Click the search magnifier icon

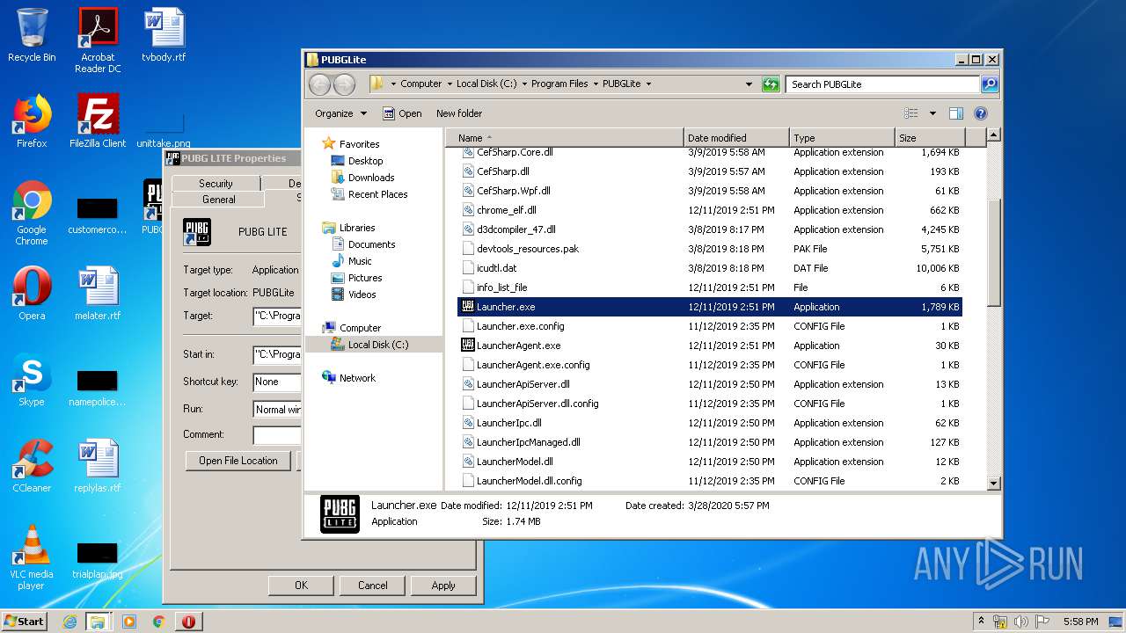990,84
